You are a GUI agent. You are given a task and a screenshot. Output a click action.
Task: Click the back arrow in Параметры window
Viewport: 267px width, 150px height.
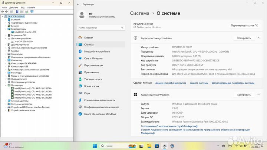click(78, 4)
